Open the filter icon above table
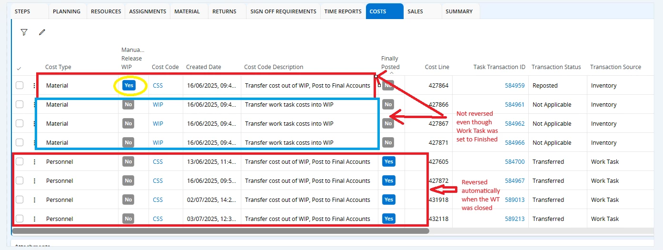The height and width of the screenshot is (250, 663). [24, 32]
